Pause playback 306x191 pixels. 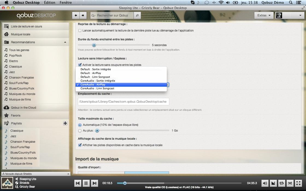point(86,183)
